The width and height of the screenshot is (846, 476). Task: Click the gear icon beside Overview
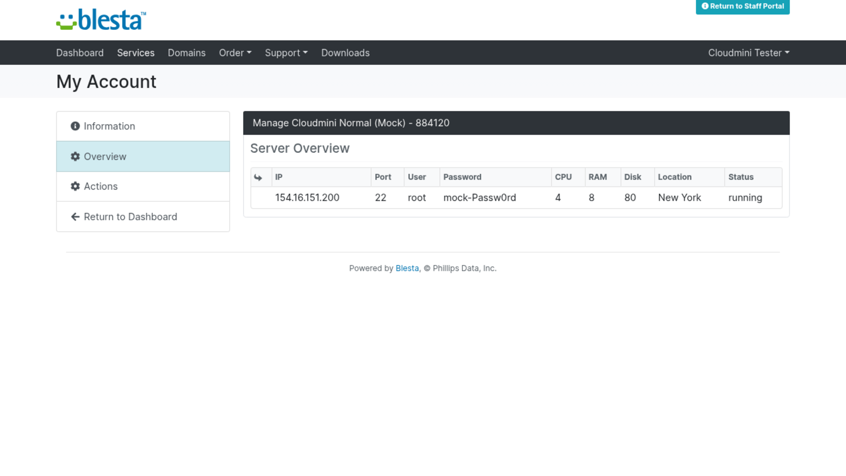(x=75, y=156)
